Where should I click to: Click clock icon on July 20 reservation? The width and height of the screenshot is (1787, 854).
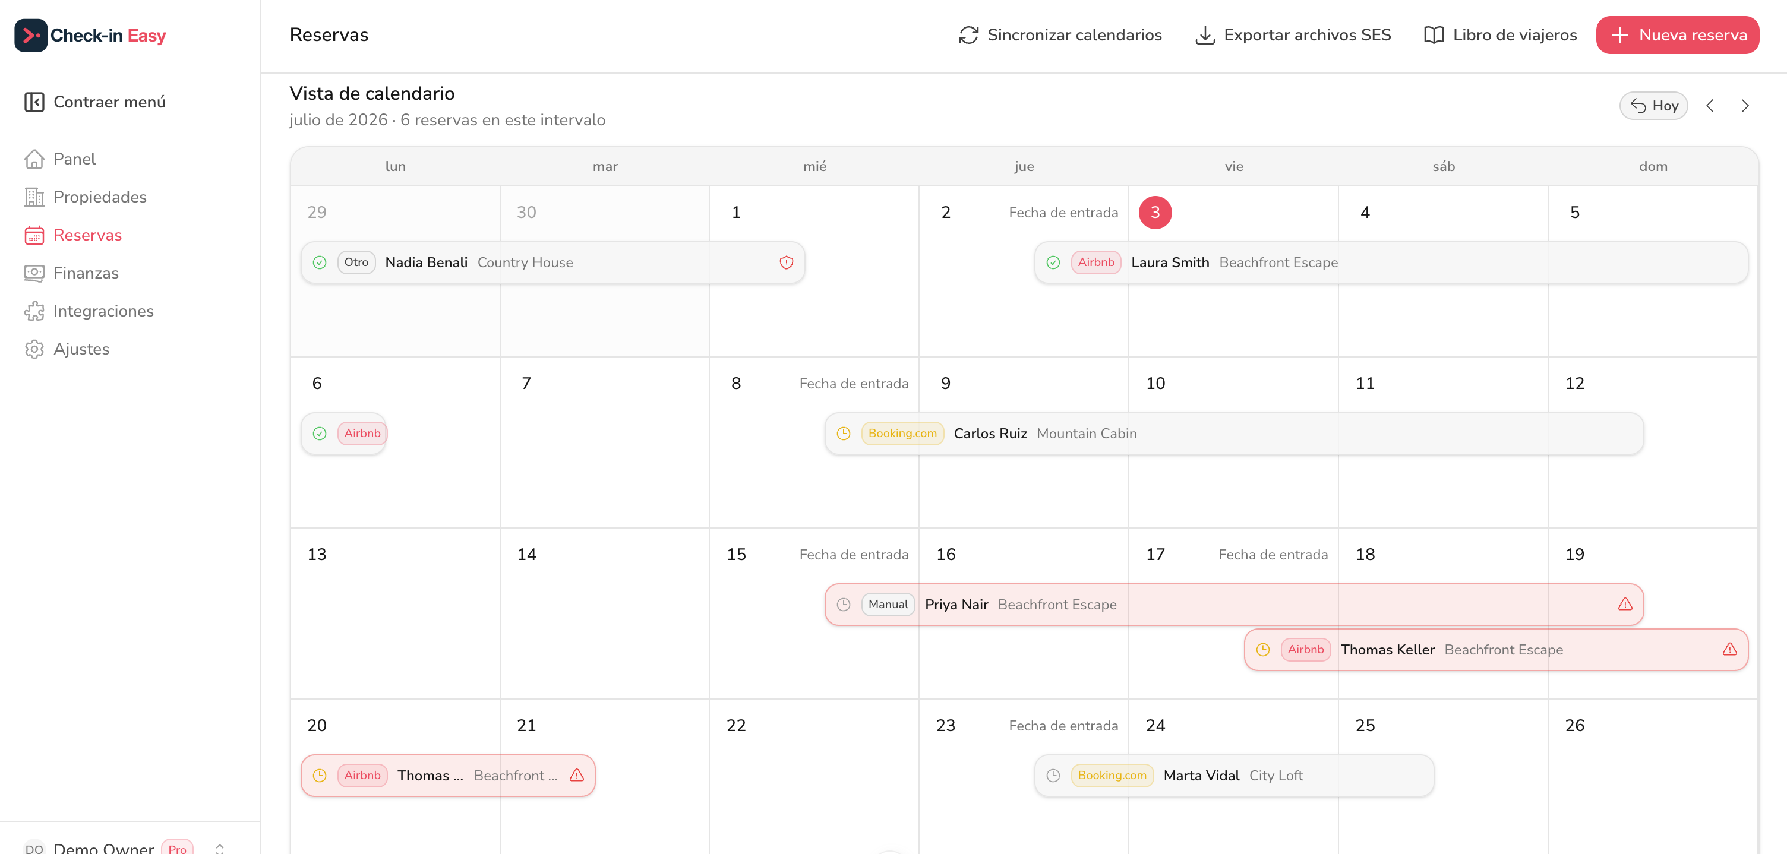pos(319,776)
